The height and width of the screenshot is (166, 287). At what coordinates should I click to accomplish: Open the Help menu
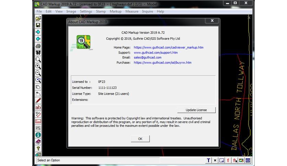coord(160,11)
